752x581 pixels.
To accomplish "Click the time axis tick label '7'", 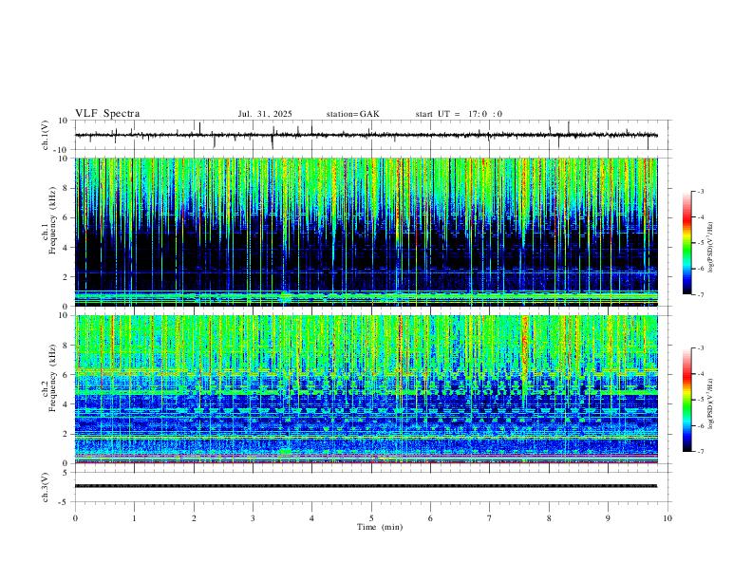I will [490, 518].
